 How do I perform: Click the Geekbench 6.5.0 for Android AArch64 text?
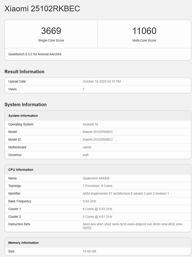[x=35, y=54]
